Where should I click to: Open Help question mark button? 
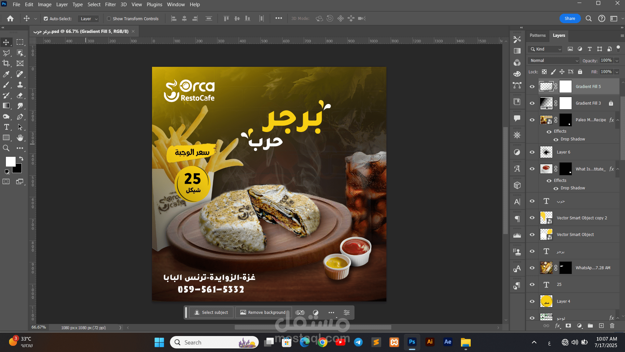coord(602,19)
